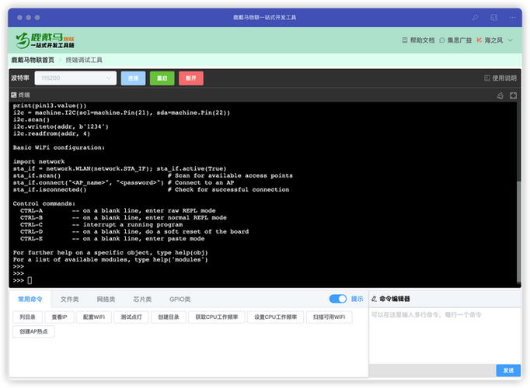Click the 'import network' terminal line
This screenshot has width=530, height=388.
click(x=39, y=161)
